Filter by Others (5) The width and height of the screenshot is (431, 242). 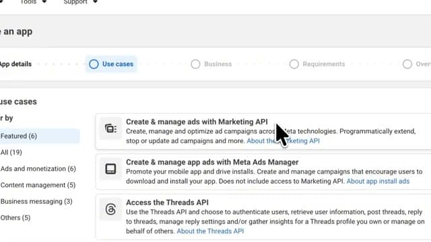click(15, 218)
